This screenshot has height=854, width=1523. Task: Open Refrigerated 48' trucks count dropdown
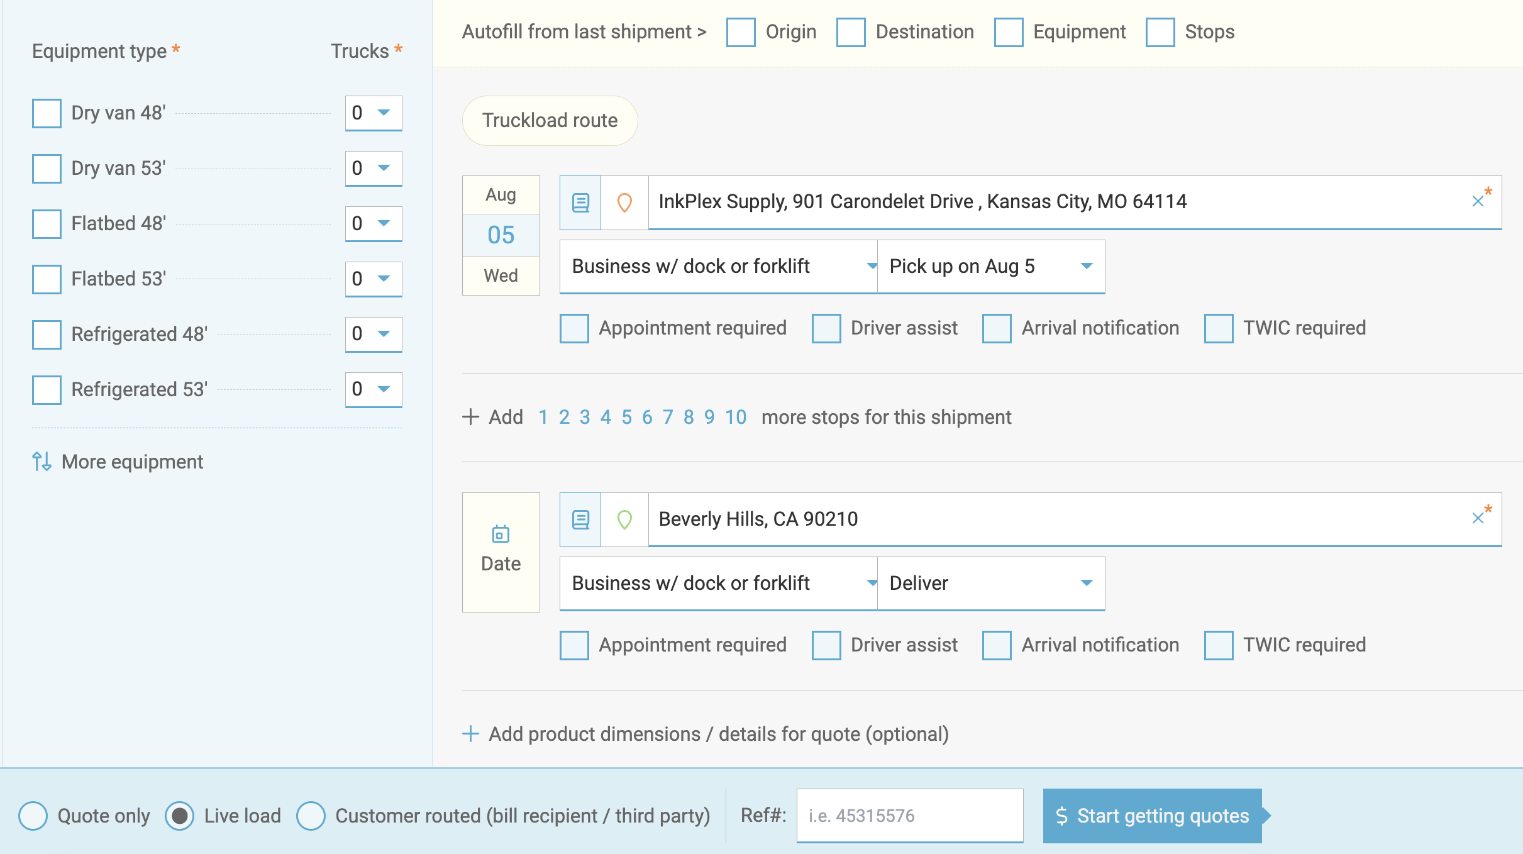[374, 335]
